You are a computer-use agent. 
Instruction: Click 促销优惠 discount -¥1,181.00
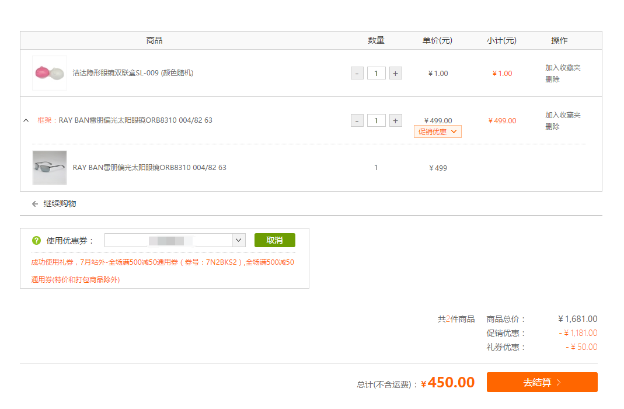click(578, 333)
